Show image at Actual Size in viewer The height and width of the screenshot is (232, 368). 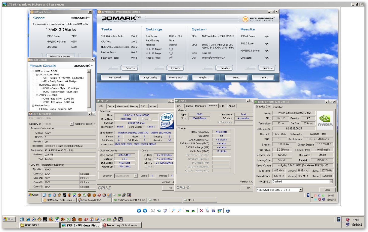tap(159, 211)
